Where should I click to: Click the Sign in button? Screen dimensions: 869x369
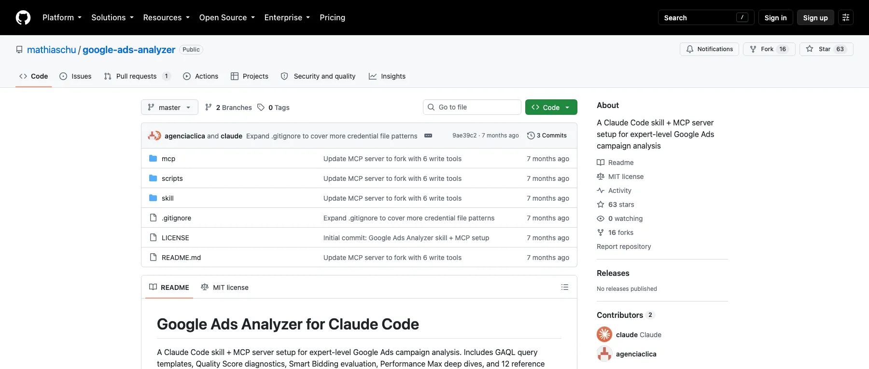775,17
